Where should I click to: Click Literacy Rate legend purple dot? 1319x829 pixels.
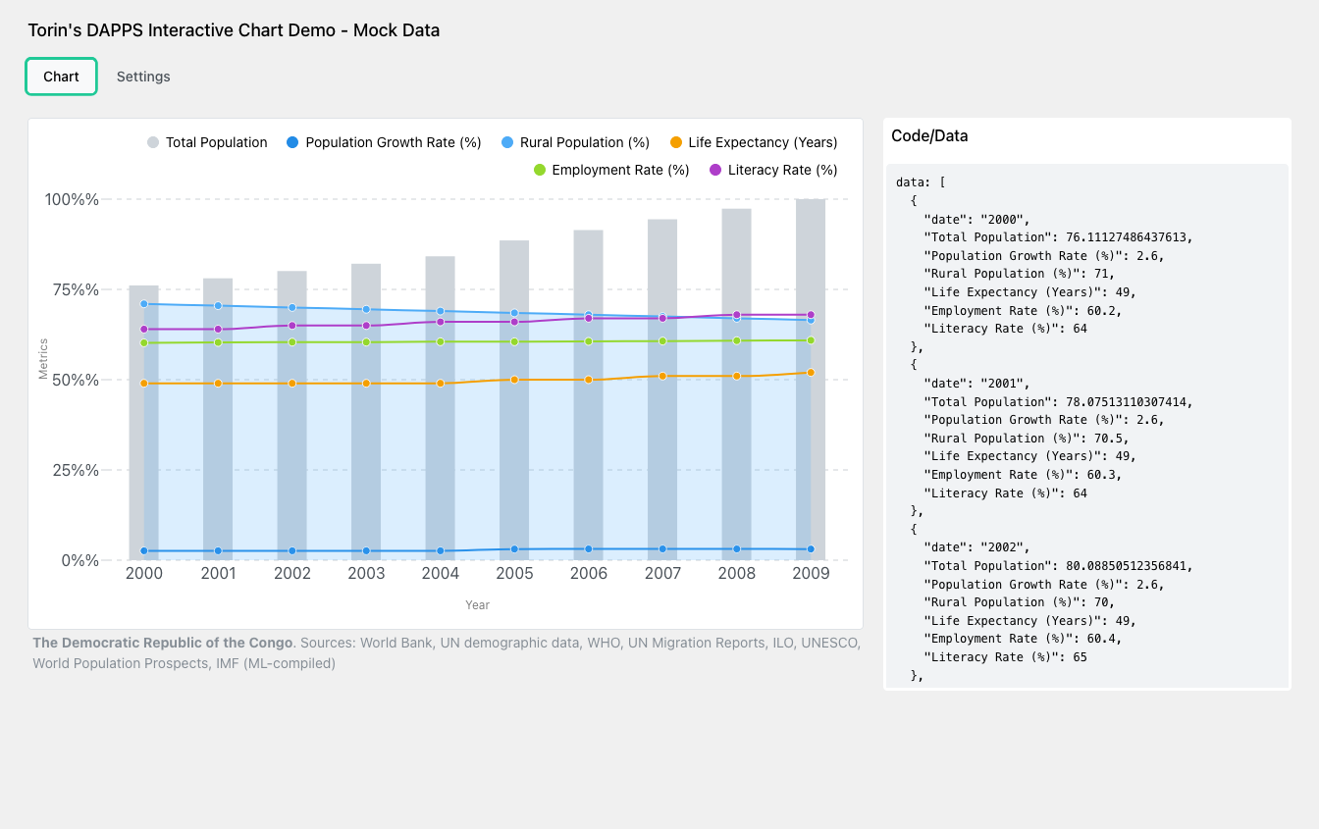[714, 170]
